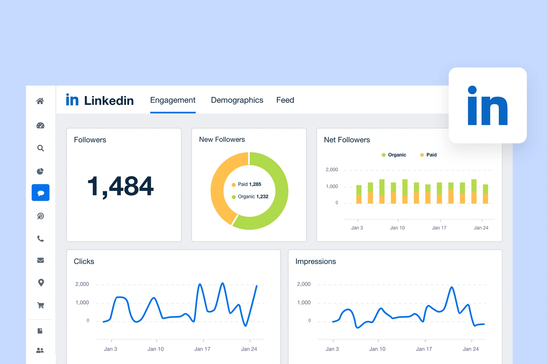The image size is (547, 364).
Task: Open the target goals sidebar icon
Action: coord(40,216)
